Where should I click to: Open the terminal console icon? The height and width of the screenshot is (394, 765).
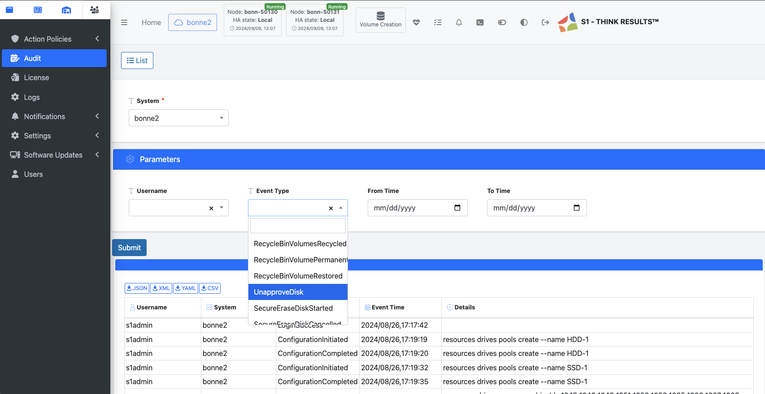[480, 22]
